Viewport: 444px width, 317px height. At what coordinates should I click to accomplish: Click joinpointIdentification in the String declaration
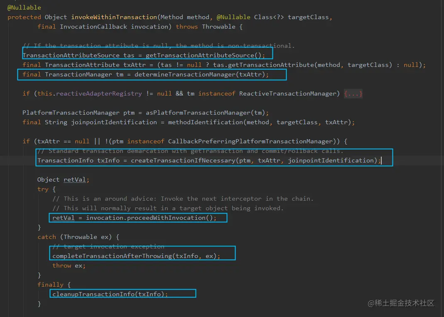coord(114,122)
